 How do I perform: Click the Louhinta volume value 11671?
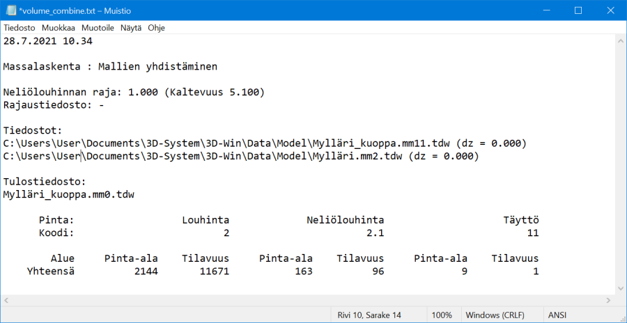pyautogui.click(x=212, y=271)
